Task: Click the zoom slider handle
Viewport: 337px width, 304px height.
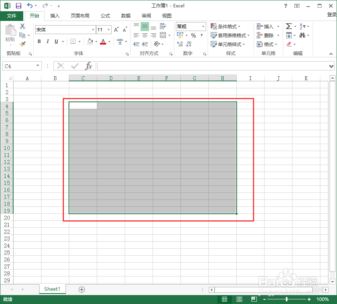Action: tap(287, 299)
